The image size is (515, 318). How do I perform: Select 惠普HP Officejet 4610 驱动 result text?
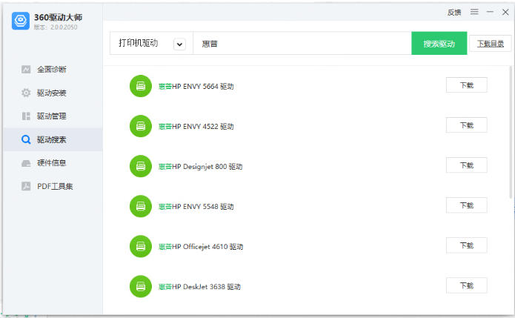coord(201,247)
